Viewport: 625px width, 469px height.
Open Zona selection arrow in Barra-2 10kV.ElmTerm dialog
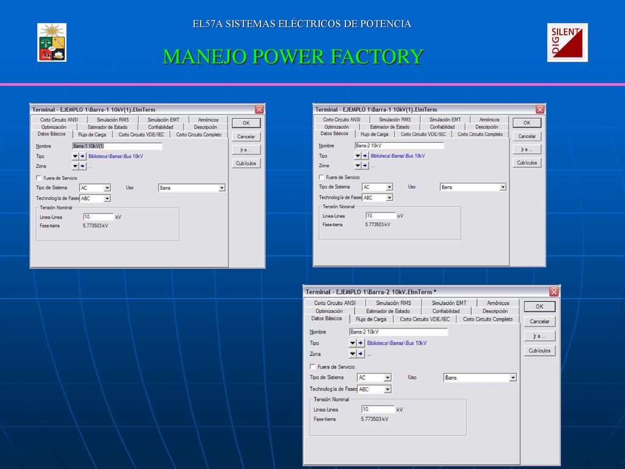tap(352, 354)
